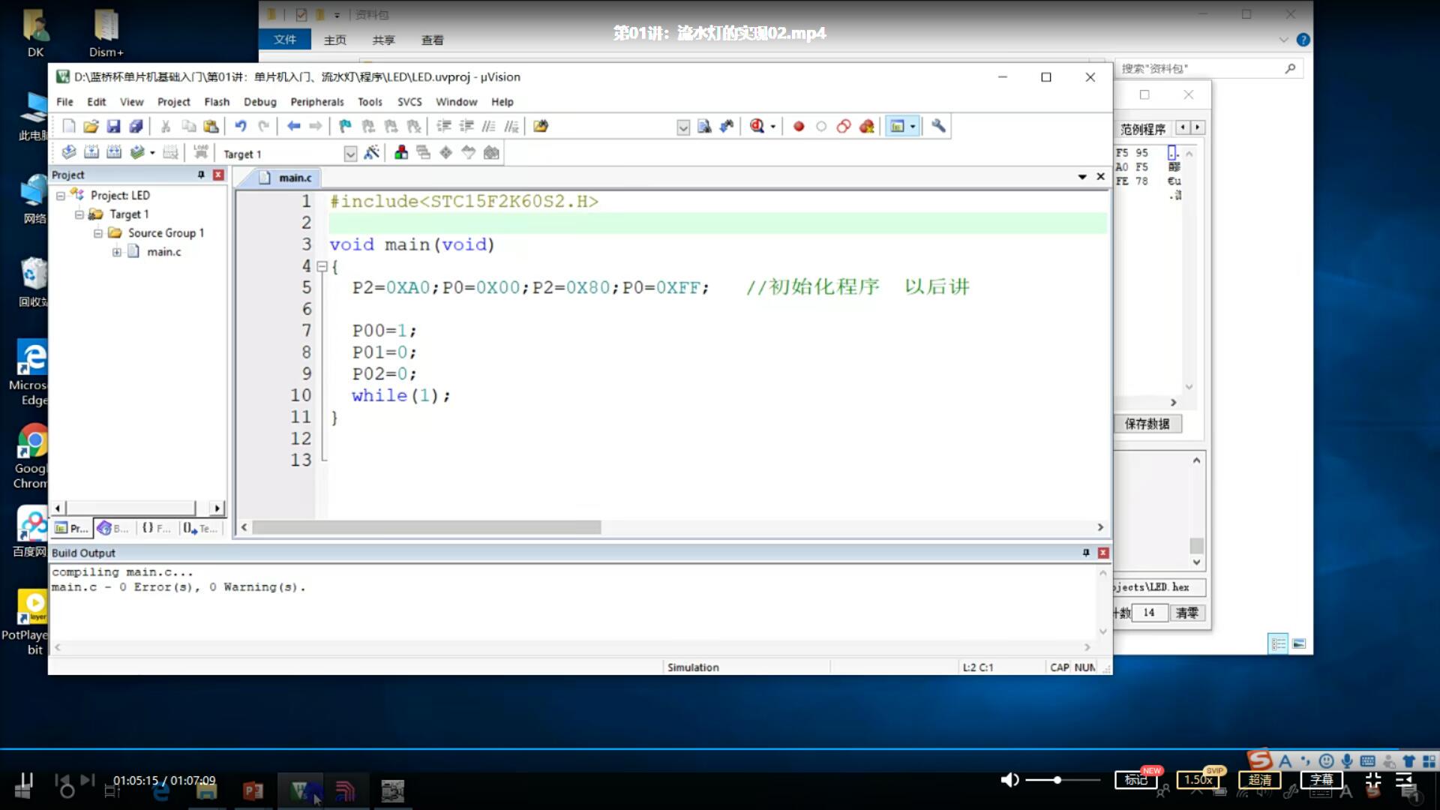This screenshot has width=1440, height=810.
Task: Collapse the Source Group 1 node
Action: pos(97,233)
